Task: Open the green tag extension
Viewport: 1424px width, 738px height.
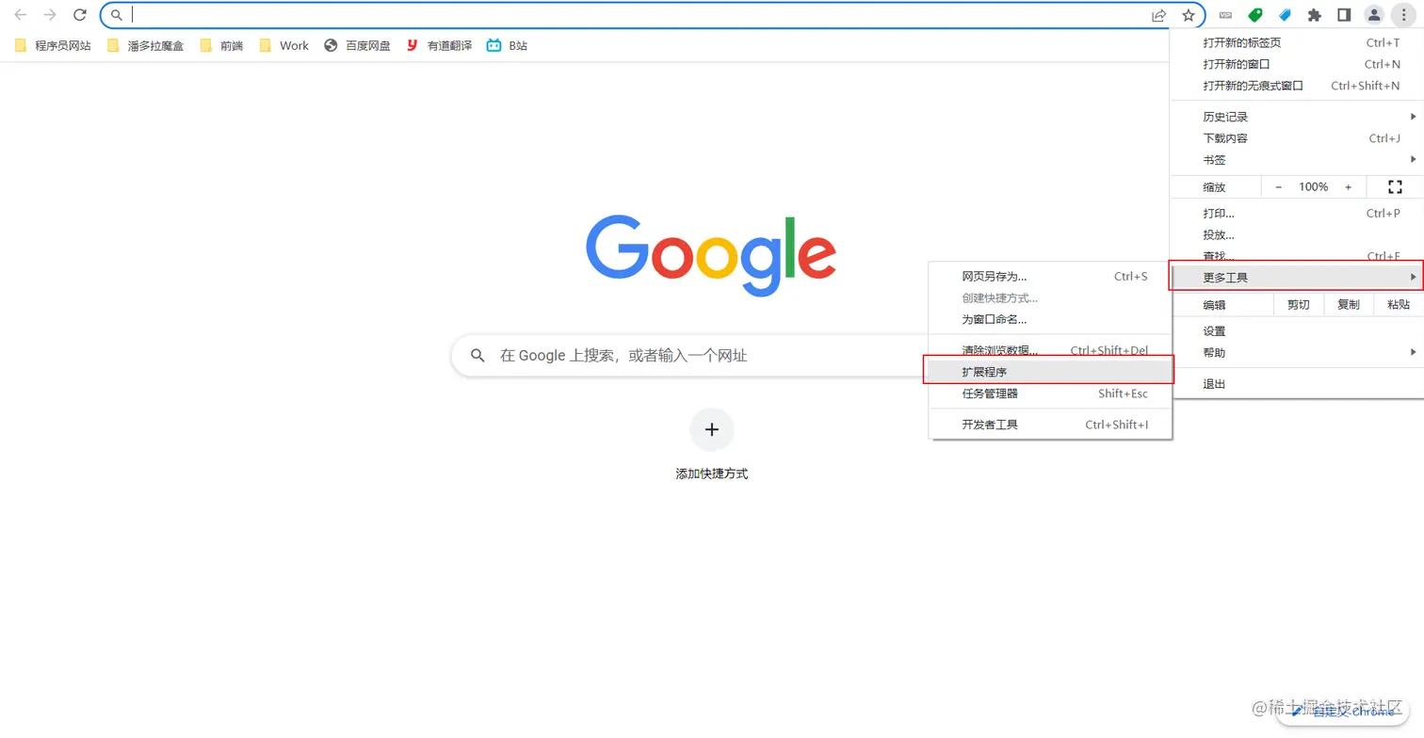Action: (x=1255, y=15)
